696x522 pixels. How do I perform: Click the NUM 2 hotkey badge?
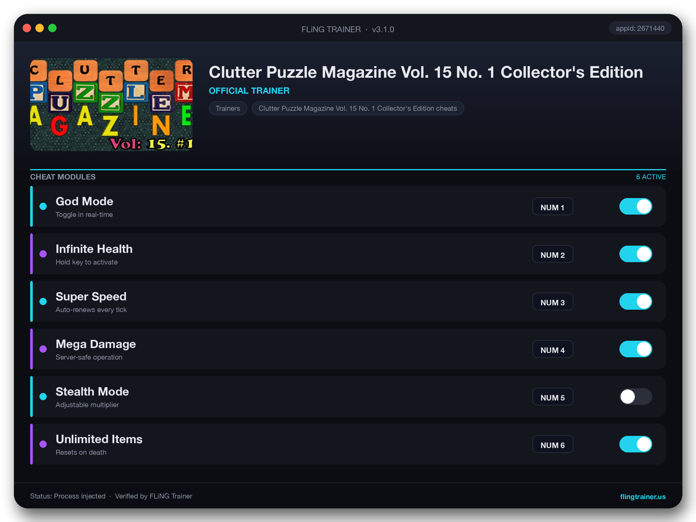click(552, 254)
